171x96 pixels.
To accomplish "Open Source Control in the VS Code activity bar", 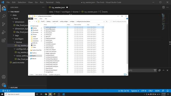I will [3, 24].
